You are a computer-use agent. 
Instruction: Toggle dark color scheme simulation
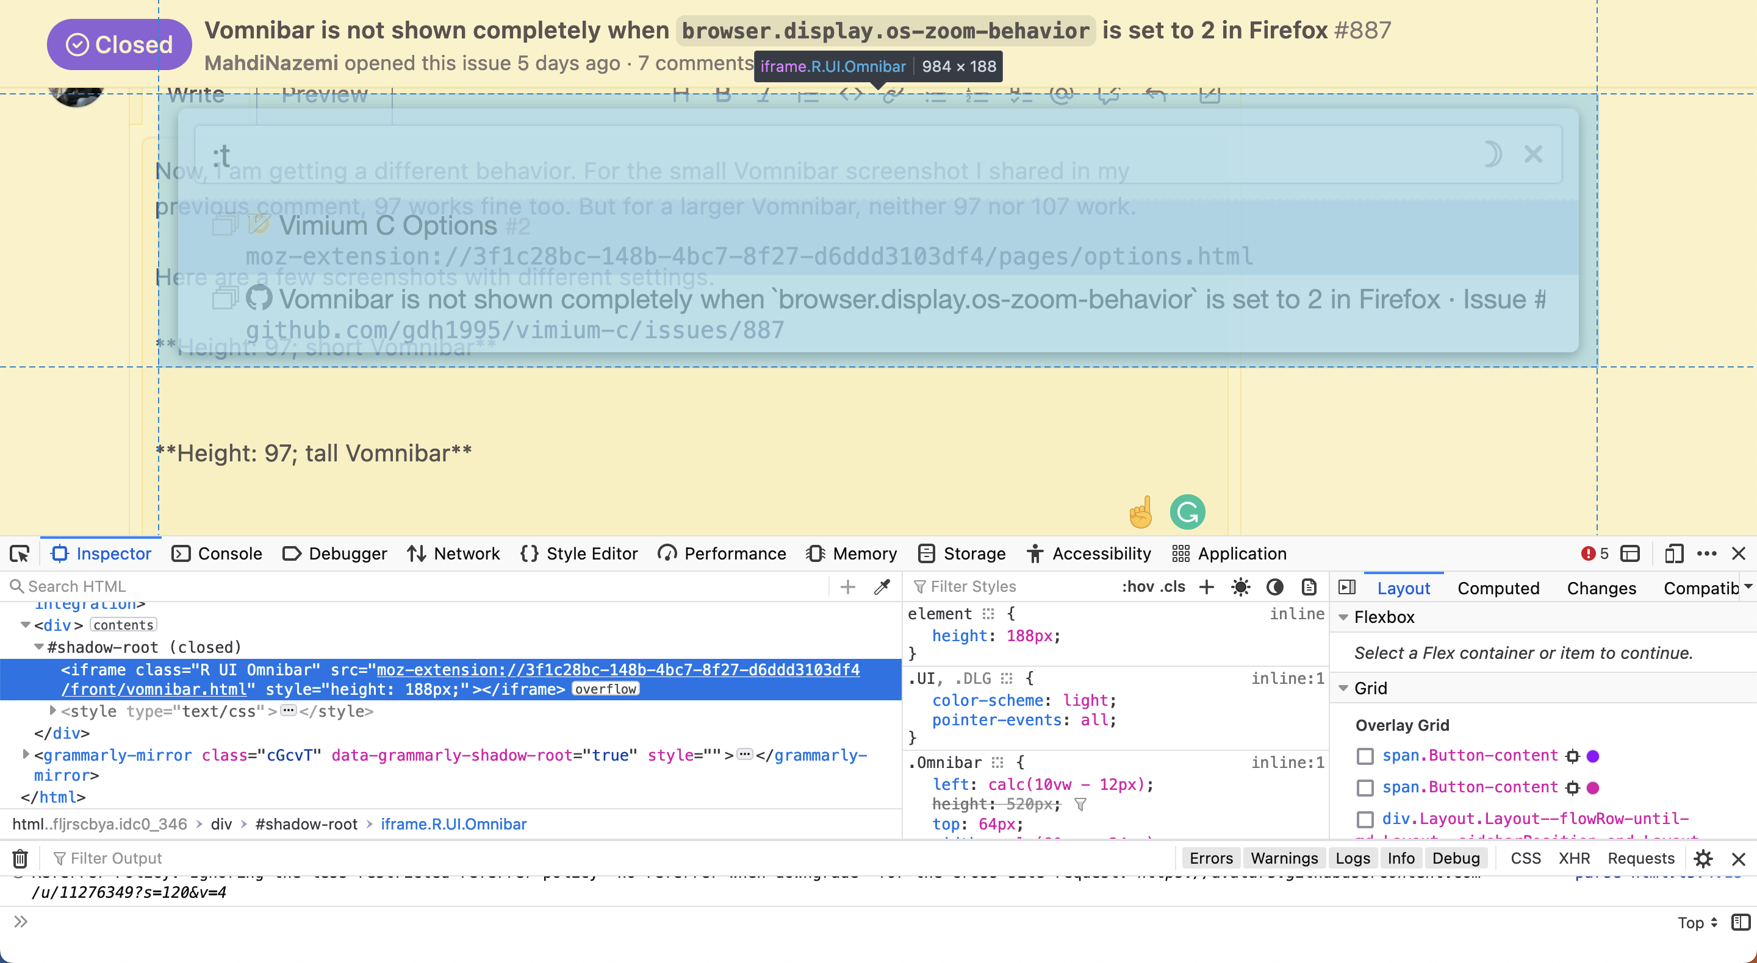(1274, 587)
